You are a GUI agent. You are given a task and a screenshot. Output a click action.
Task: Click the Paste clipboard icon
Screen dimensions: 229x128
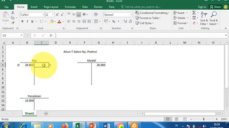click(6, 15)
